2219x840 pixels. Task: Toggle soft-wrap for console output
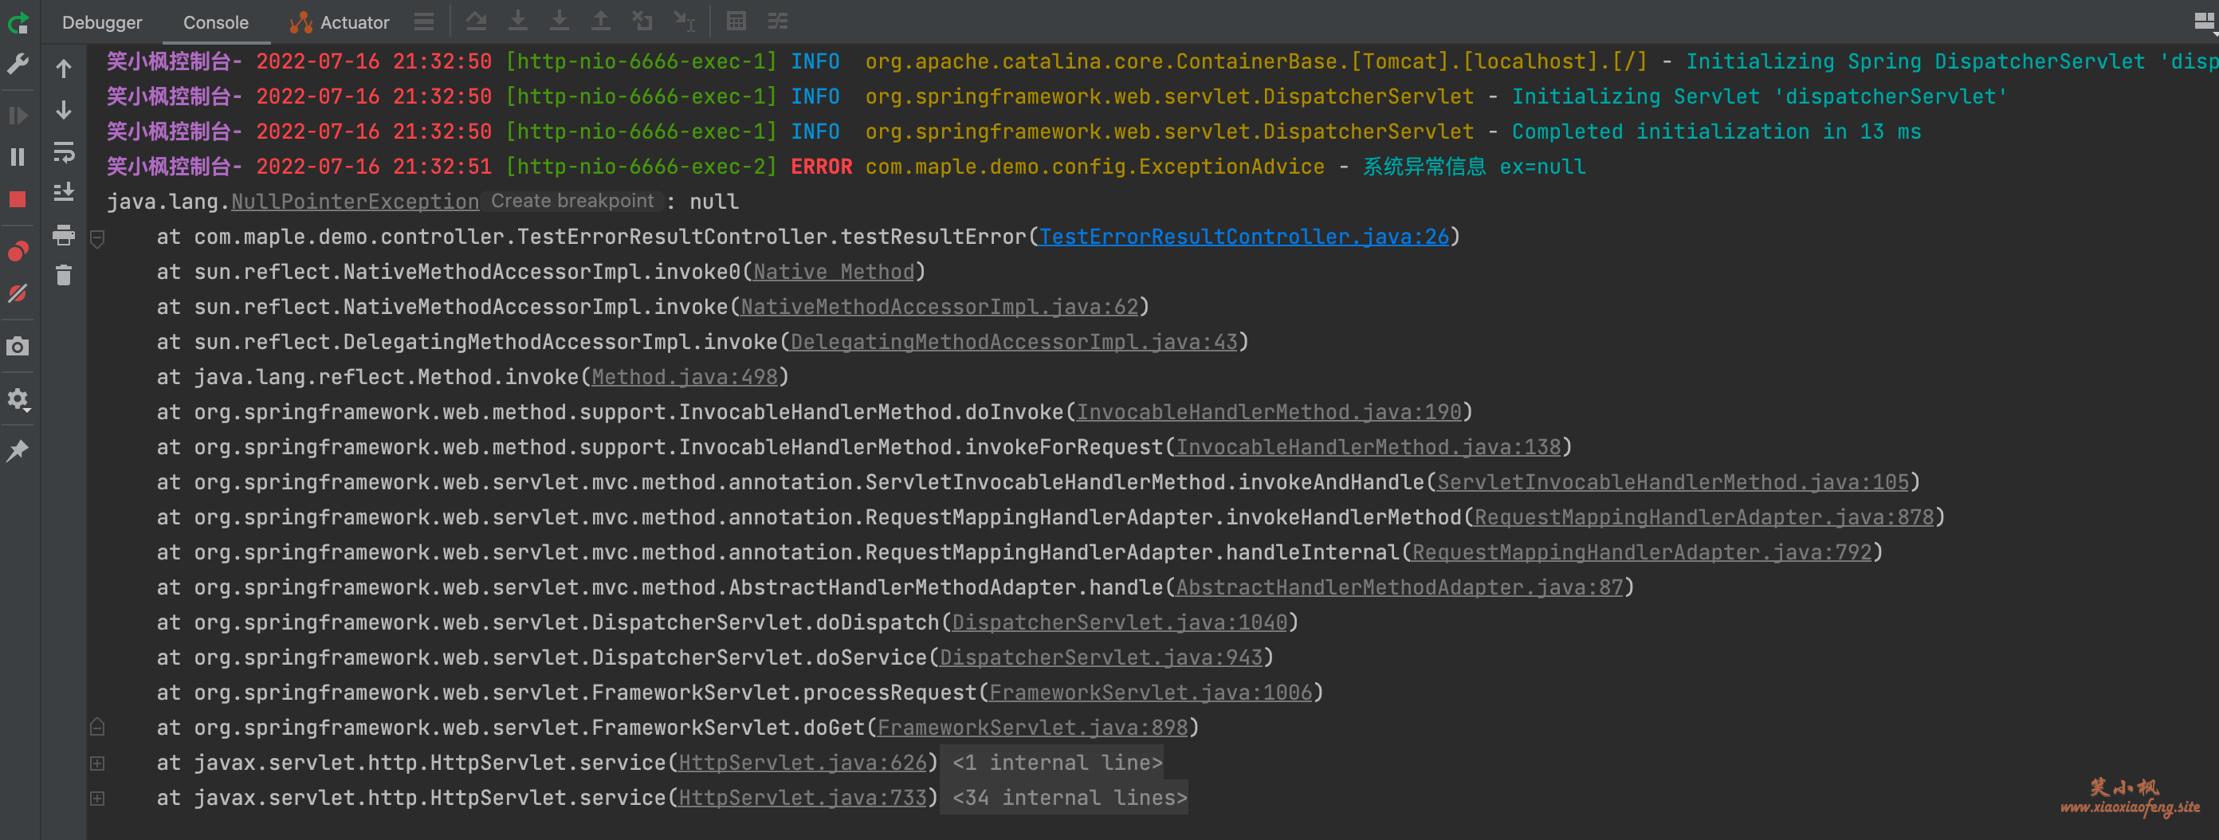click(64, 151)
